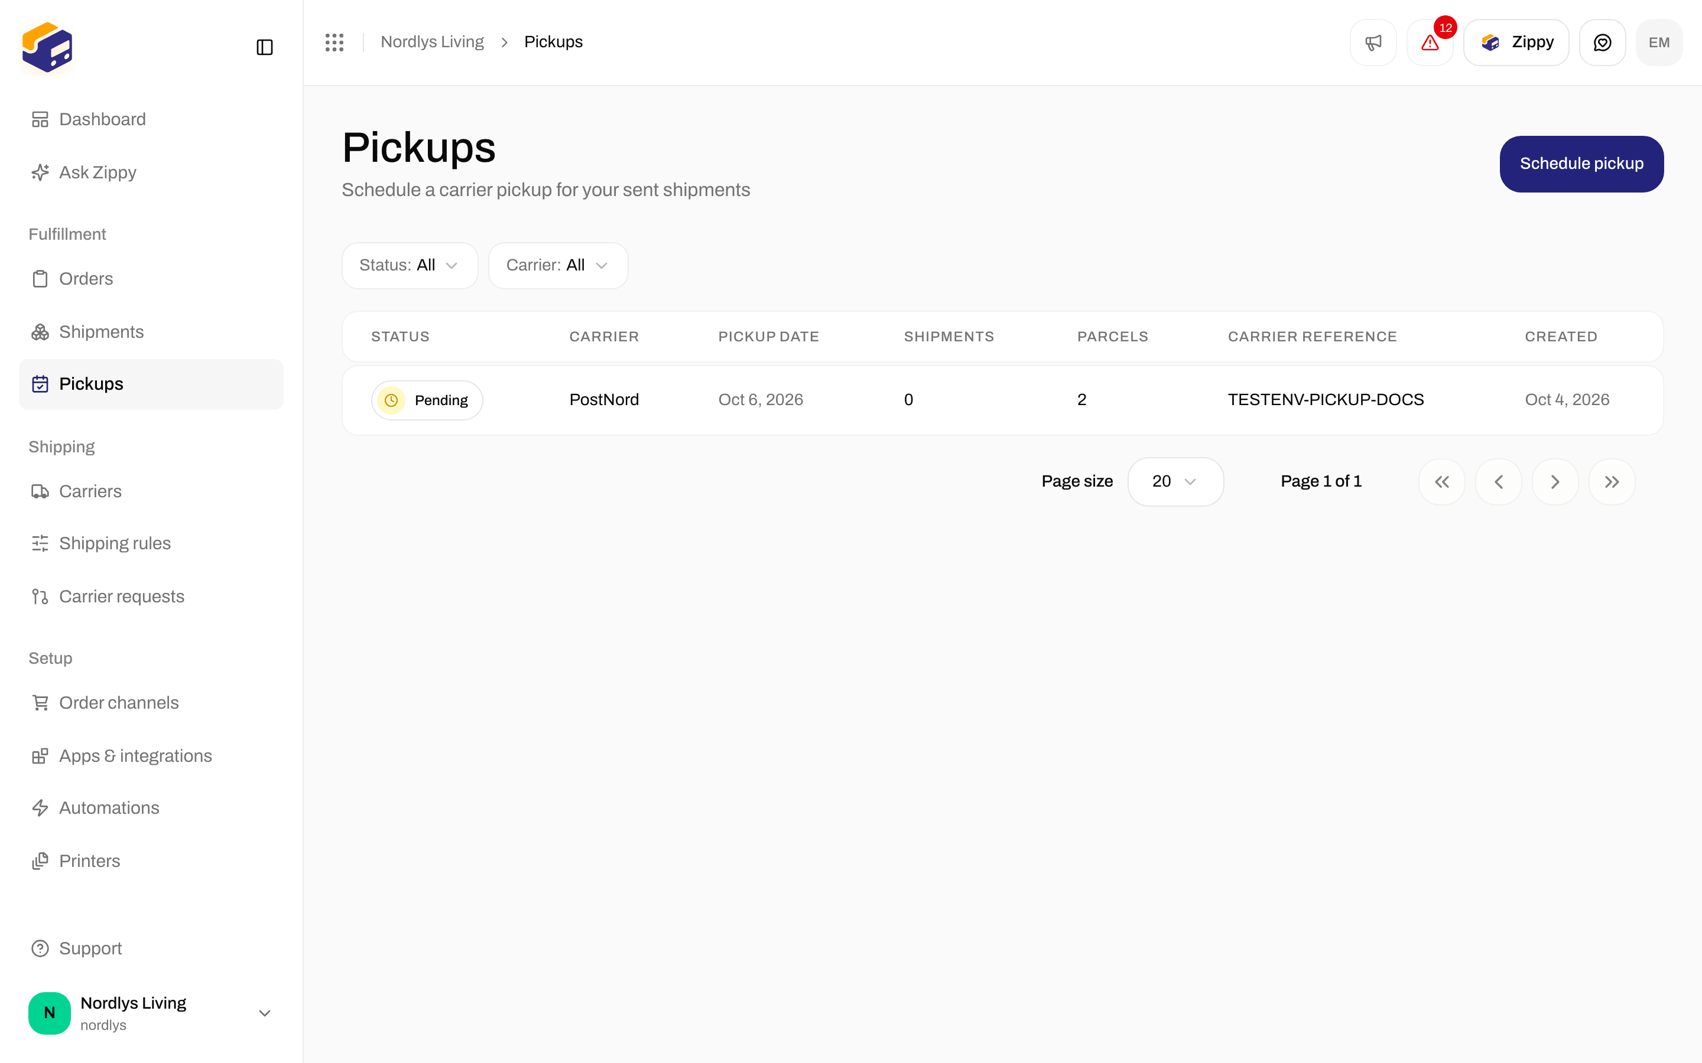Image resolution: width=1702 pixels, height=1063 pixels.
Task: Click the Orders clipboard icon
Action: click(40, 279)
